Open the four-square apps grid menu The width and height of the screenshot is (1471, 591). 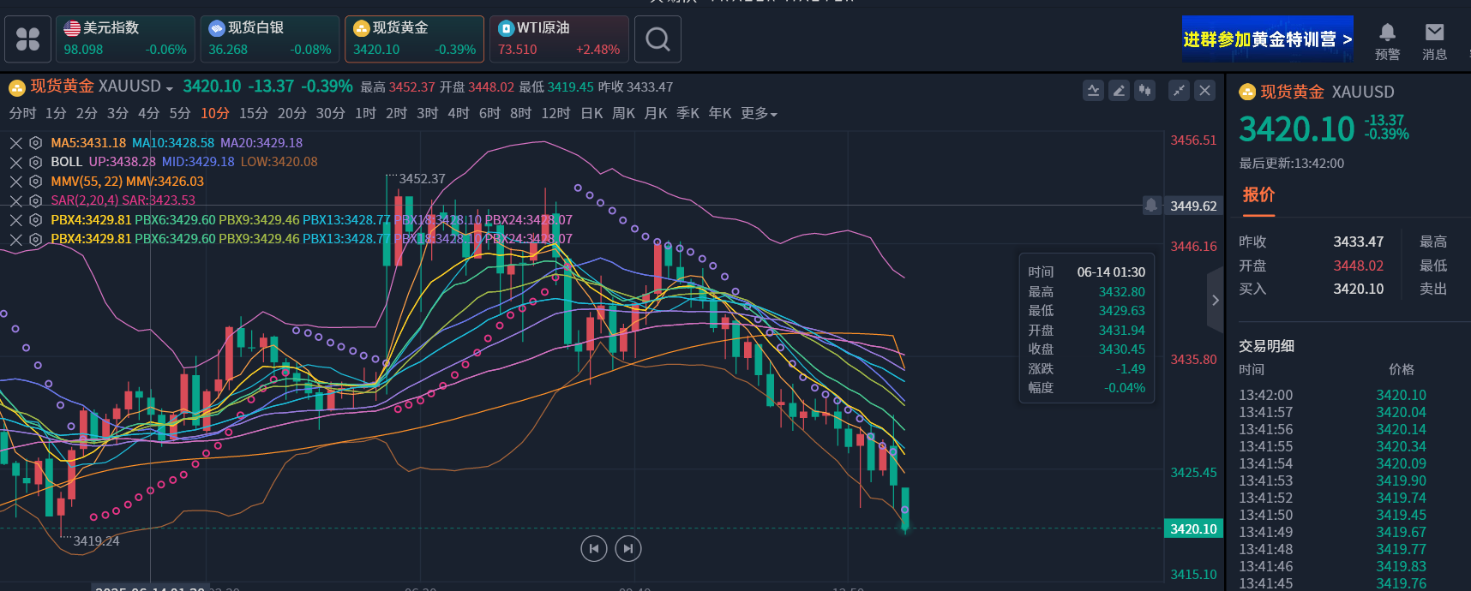click(x=27, y=39)
